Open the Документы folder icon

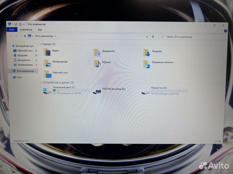coord(97,53)
